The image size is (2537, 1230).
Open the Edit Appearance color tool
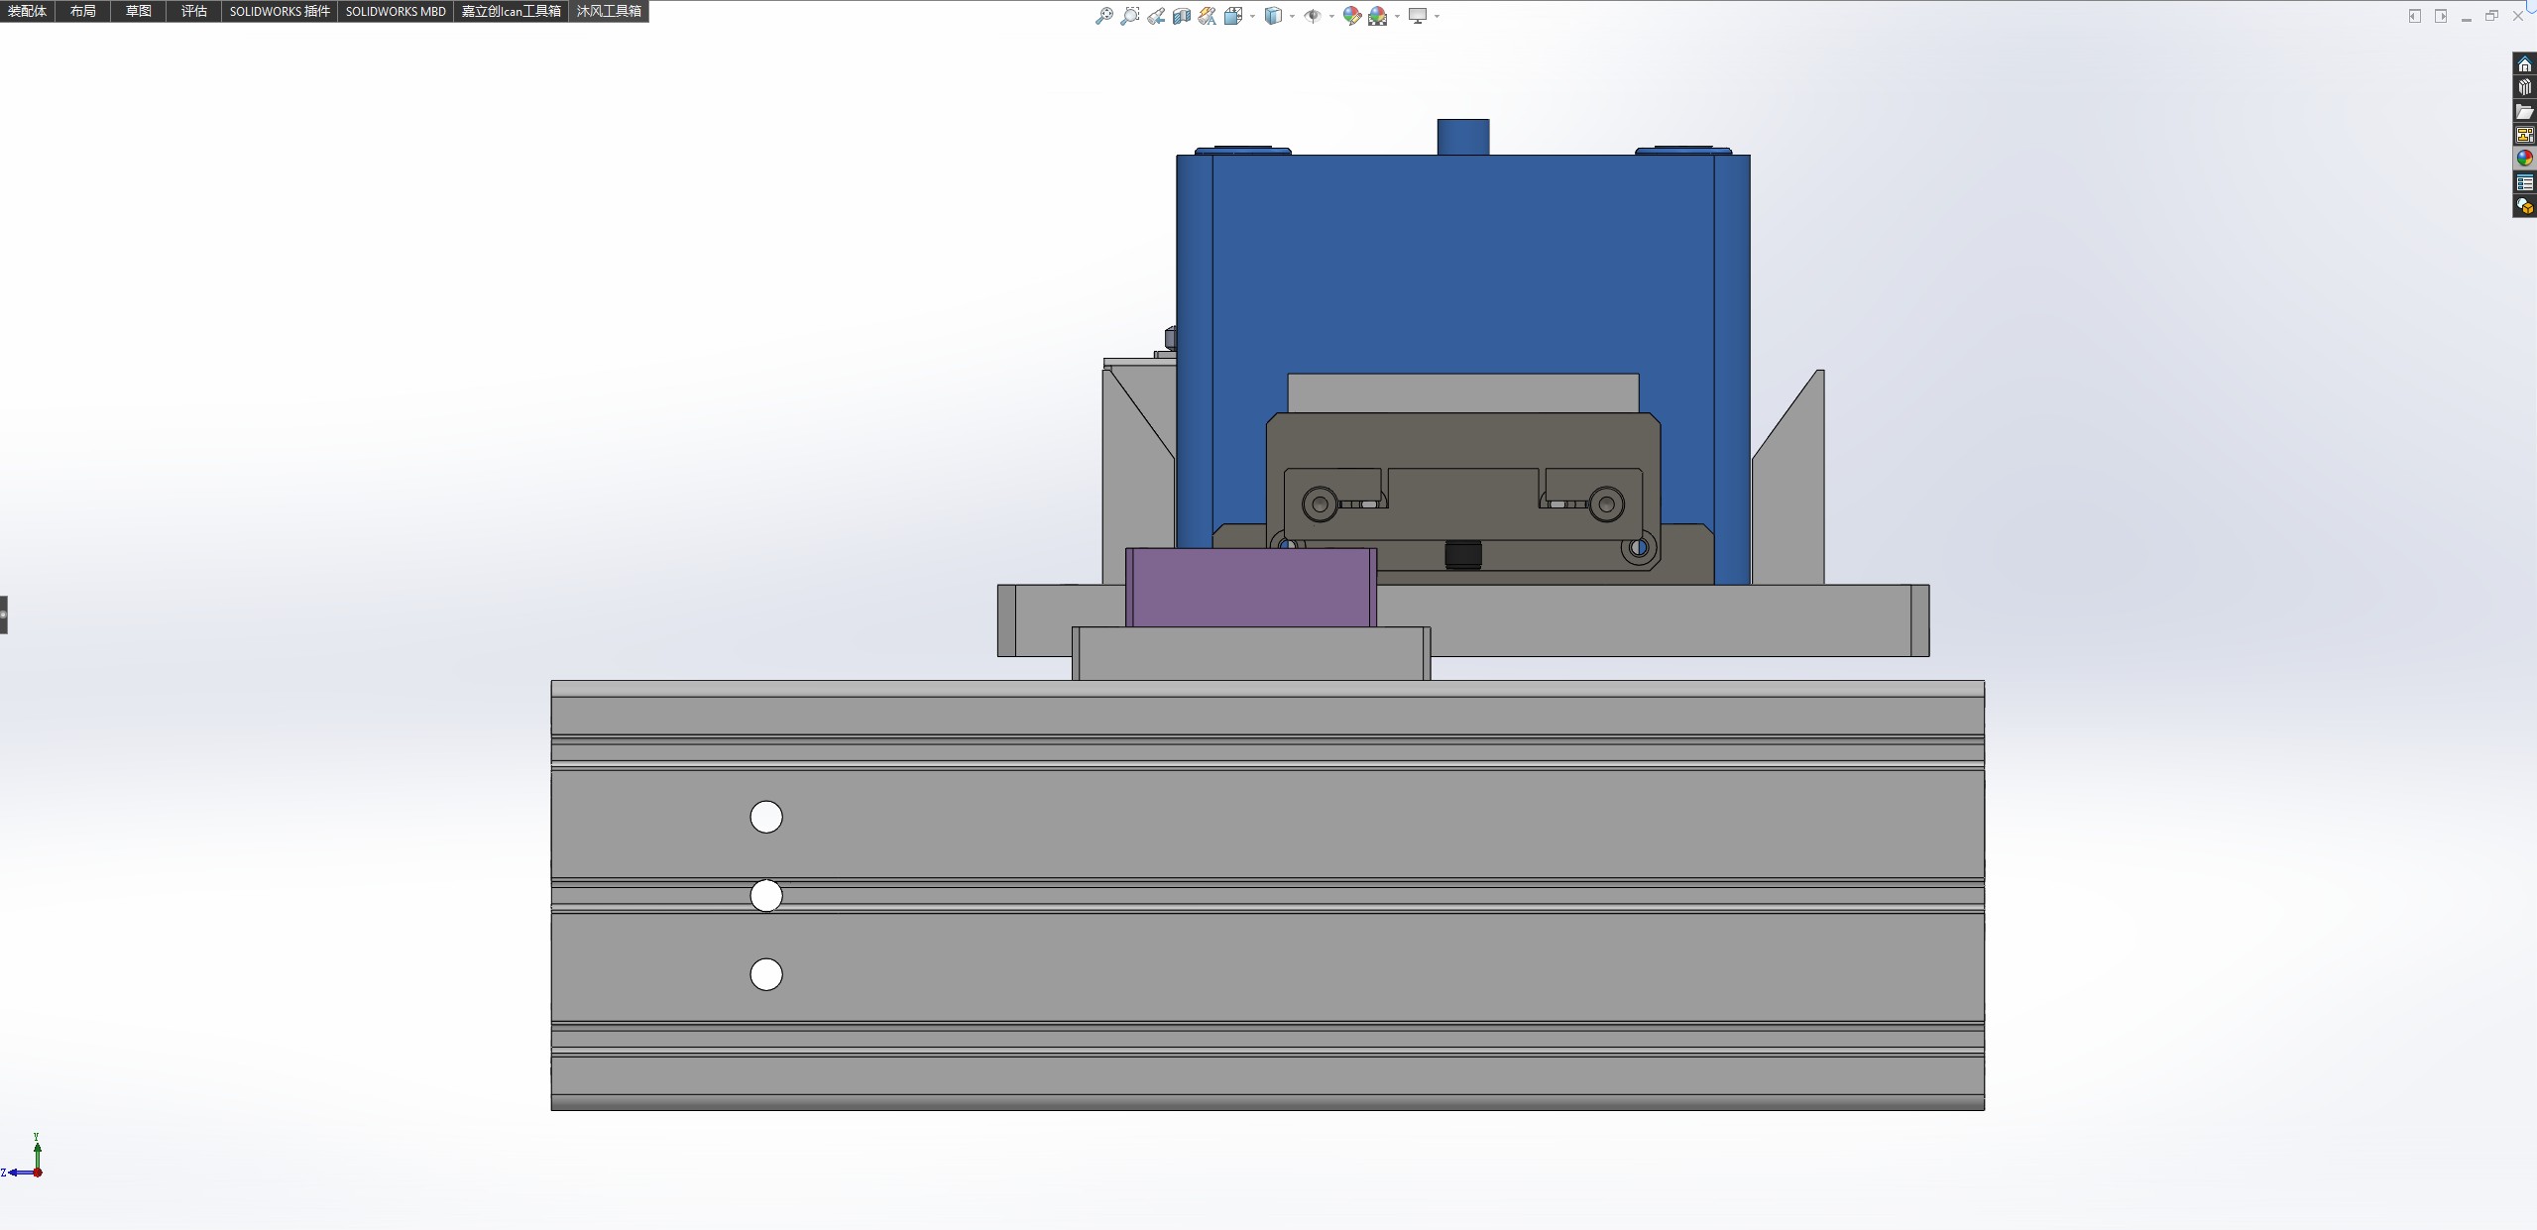[x=1351, y=16]
